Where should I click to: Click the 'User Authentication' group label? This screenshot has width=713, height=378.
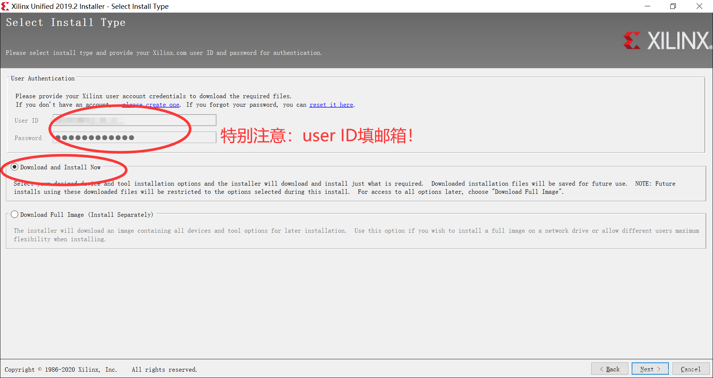coord(43,79)
